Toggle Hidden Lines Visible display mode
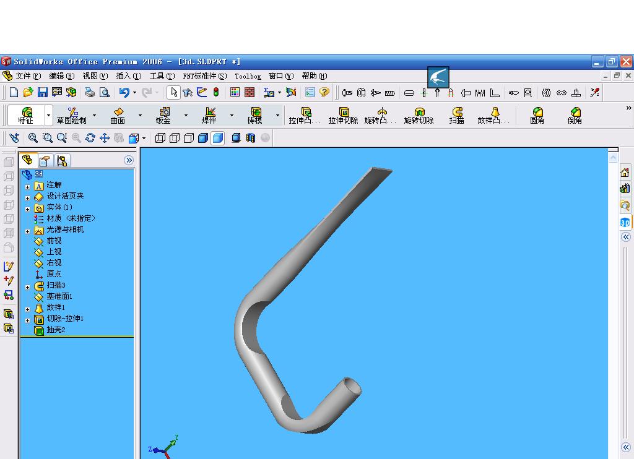Viewport: 634px width, 459px height. (175, 138)
